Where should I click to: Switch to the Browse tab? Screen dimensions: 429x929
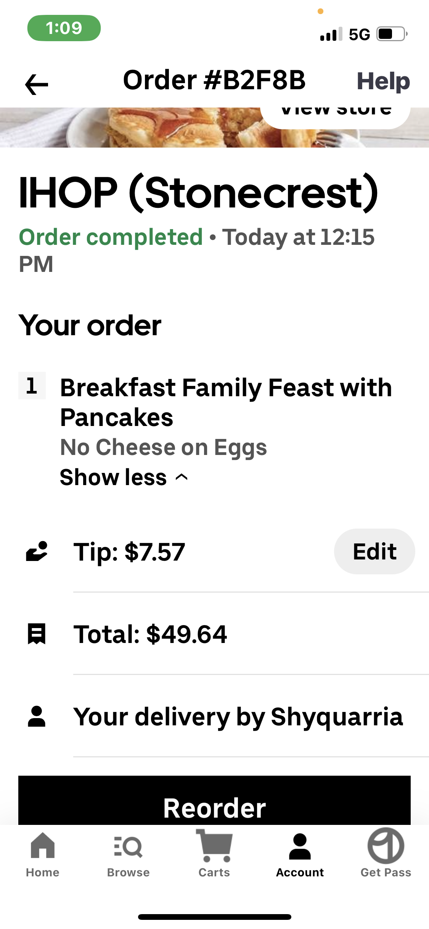pos(128,855)
